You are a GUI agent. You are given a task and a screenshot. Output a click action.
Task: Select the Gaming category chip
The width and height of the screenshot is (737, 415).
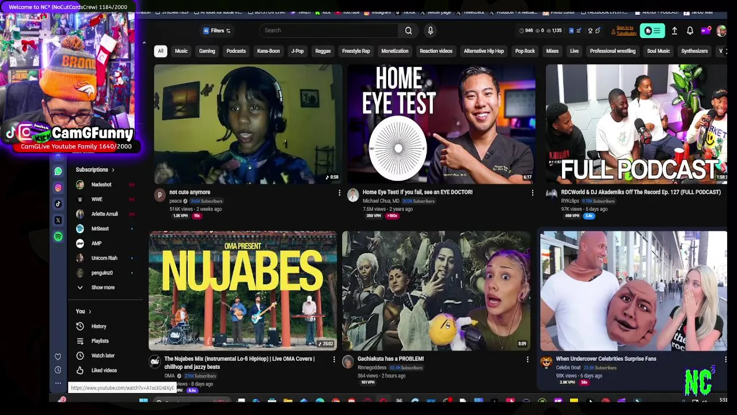(x=207, y=51)
